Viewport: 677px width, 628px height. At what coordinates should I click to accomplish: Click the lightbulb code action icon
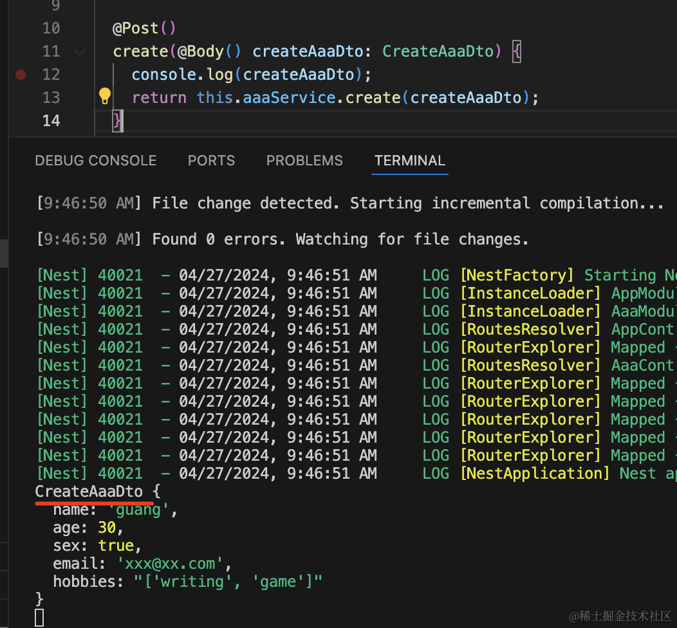click(104, 97)
